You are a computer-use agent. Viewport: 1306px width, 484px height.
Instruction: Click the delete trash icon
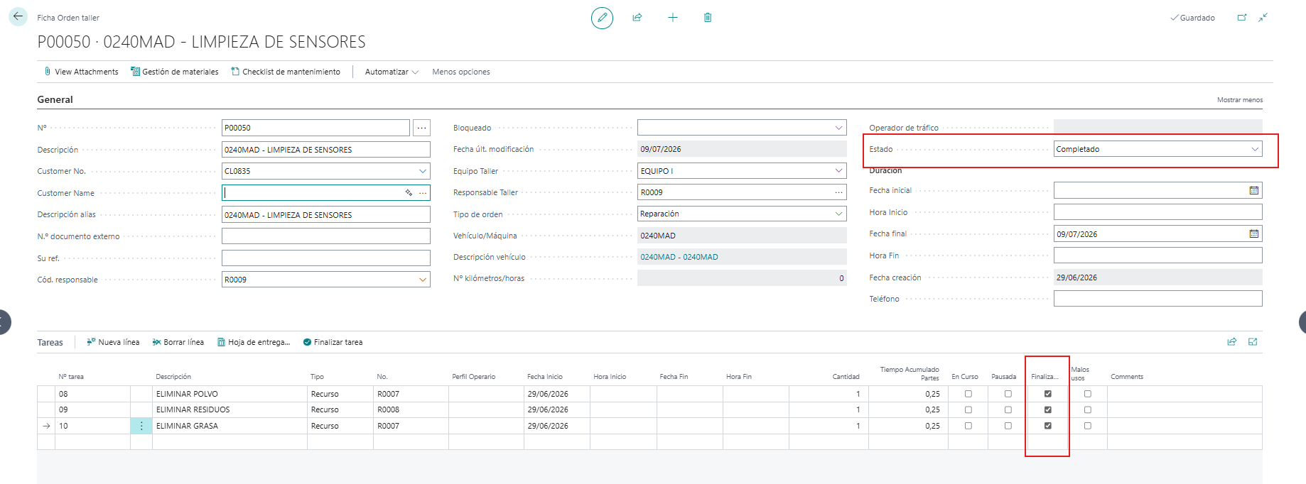click(708, 18)
